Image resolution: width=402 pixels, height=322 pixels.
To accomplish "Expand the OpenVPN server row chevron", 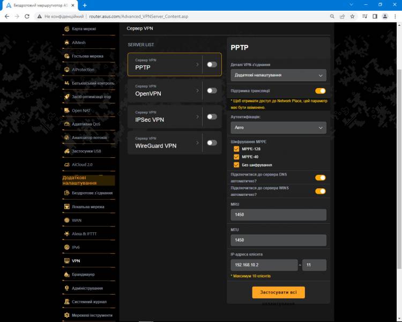I will (x=197, y=91).
